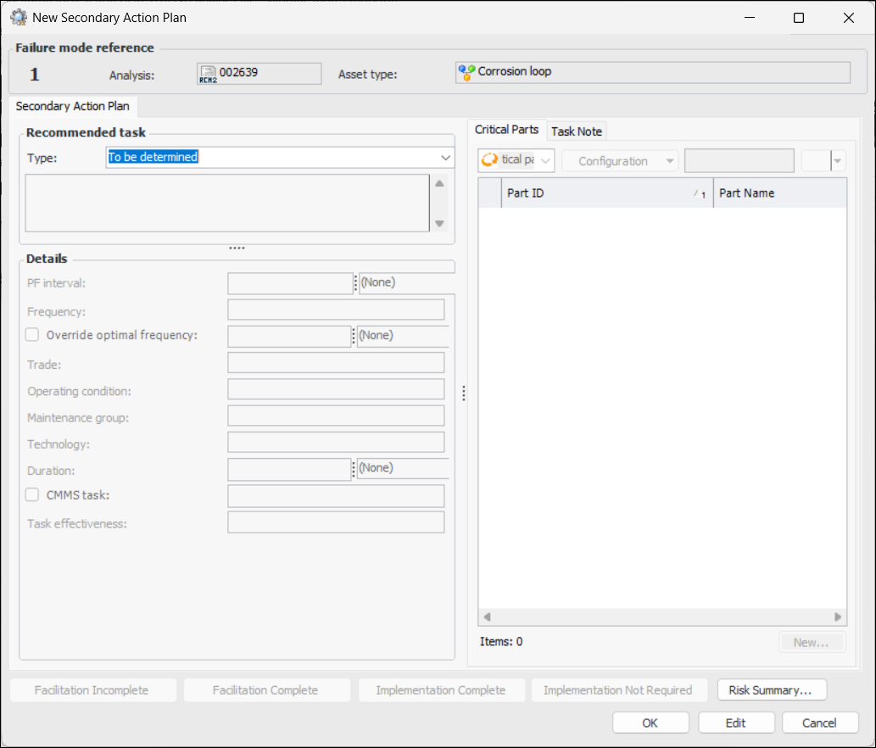The image size is (876, 748).
Task: Click the orange critical parts view icon
Action: coord(489,160)
